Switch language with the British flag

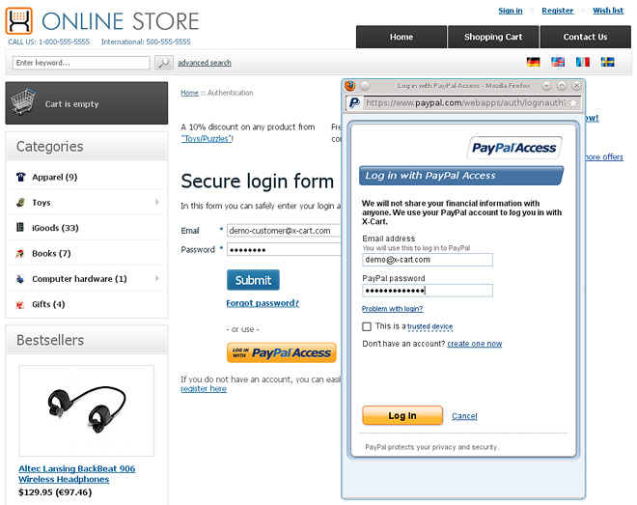tap(558, 62)
